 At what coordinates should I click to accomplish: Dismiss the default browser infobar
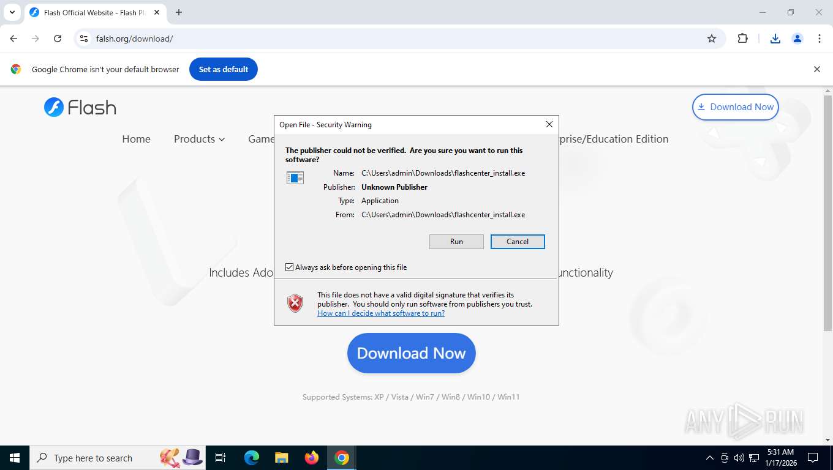816,69
